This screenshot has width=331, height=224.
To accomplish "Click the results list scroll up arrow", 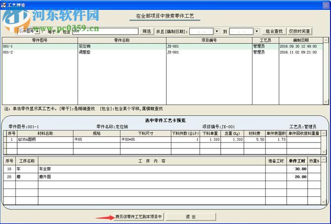I will (x=326, y=40).
